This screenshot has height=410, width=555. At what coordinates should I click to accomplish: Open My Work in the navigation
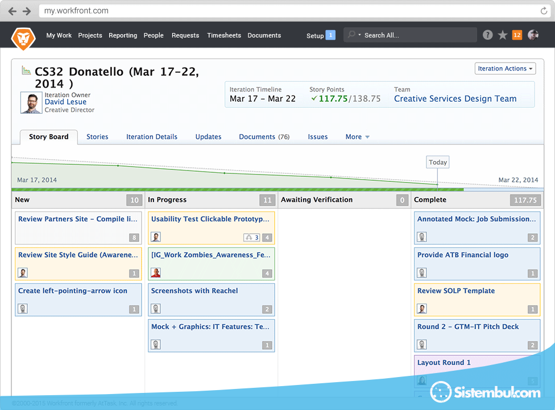coord(59,35)
